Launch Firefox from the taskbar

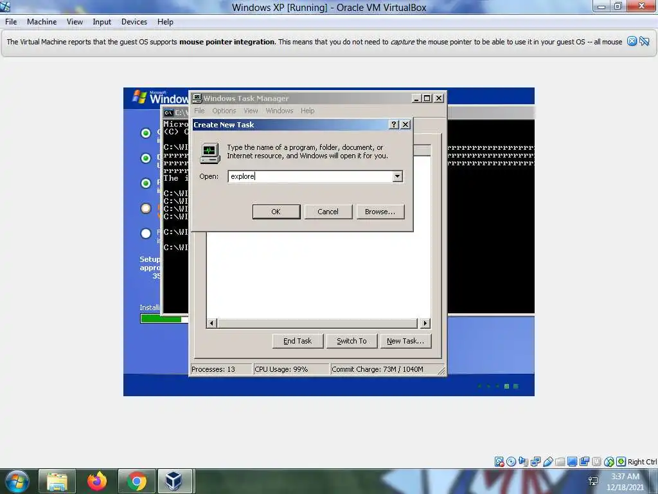pyautogui.click(x=97, y=481)
